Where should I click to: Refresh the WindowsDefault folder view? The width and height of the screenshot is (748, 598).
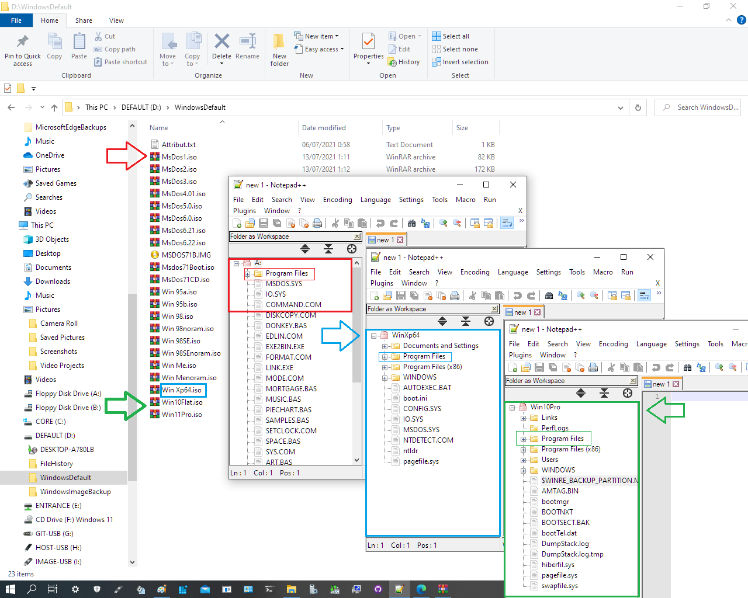[x=638, y=107]
